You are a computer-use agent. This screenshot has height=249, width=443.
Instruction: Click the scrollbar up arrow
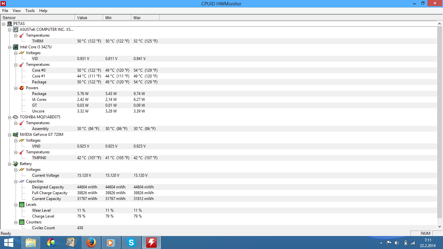pos(440,24)
